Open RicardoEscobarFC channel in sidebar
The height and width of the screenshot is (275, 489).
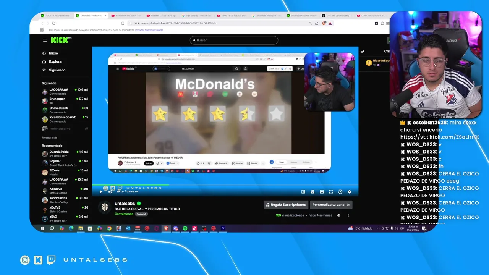pyautogui.click(x=65, y=119)
